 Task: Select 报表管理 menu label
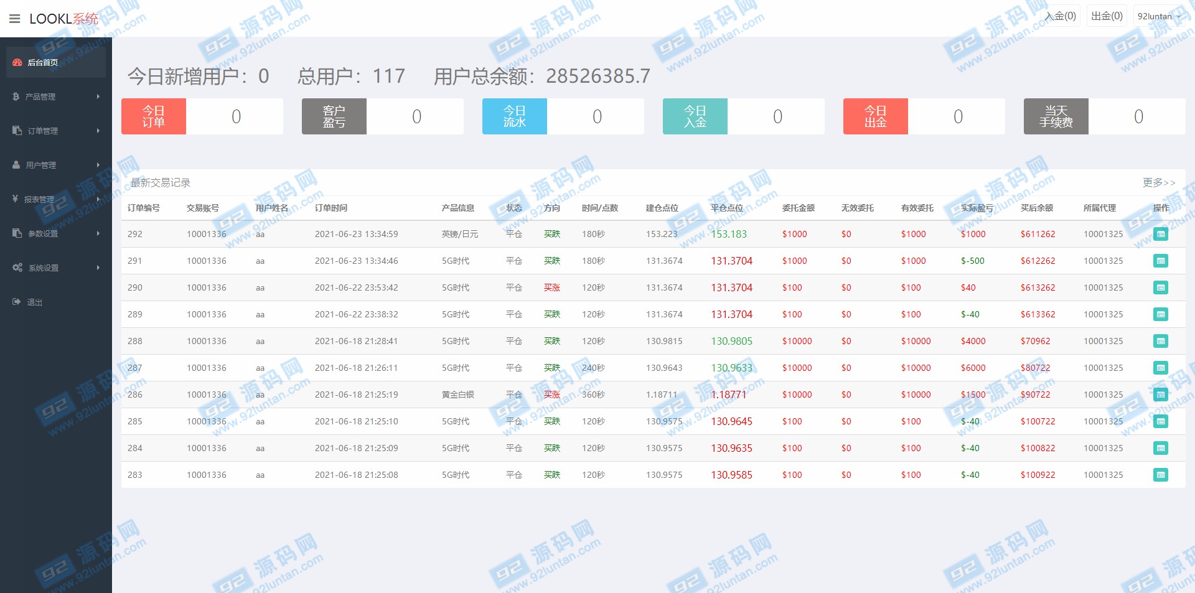point(39,199)
